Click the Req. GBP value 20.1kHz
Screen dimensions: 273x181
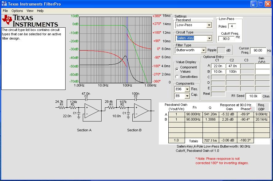(x=262, y=120)
